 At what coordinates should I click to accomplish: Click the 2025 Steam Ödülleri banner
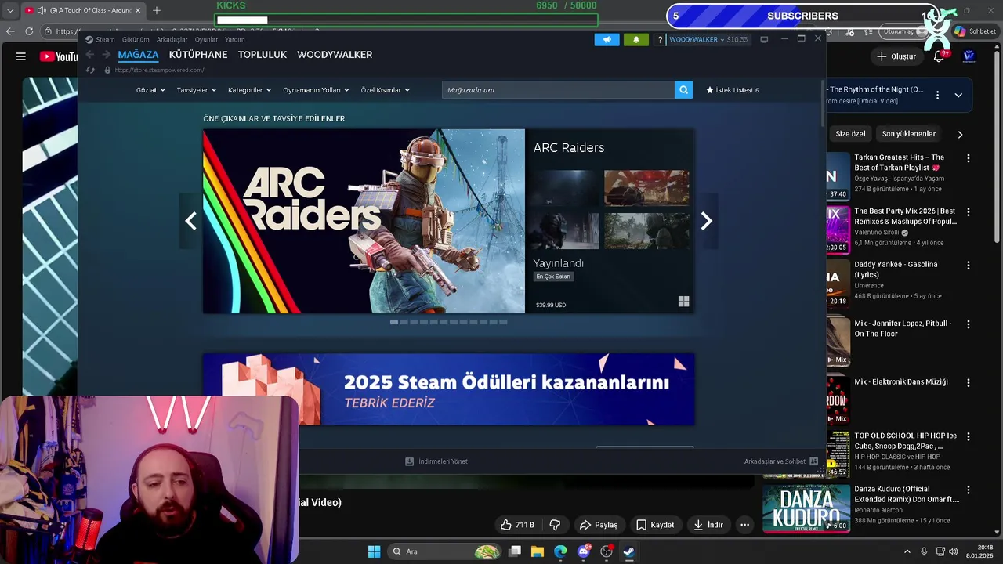pos(448,389)
